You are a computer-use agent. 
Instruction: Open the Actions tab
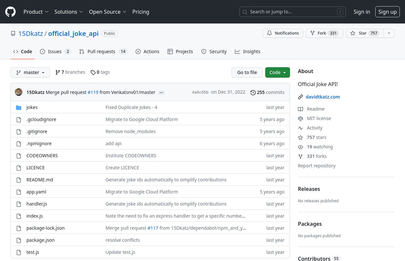click(147, 52)
